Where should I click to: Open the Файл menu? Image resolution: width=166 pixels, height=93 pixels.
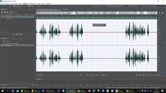click(2, 4)
